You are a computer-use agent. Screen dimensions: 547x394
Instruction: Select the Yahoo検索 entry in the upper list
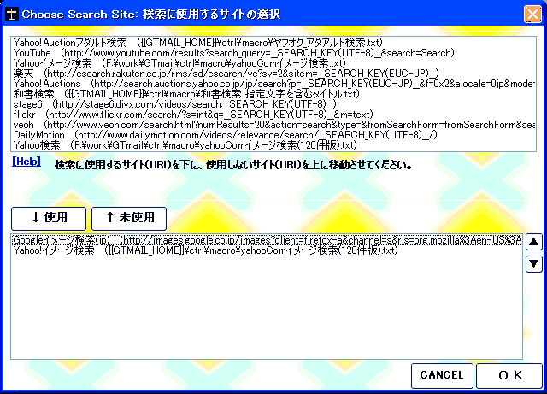[273, 145]
